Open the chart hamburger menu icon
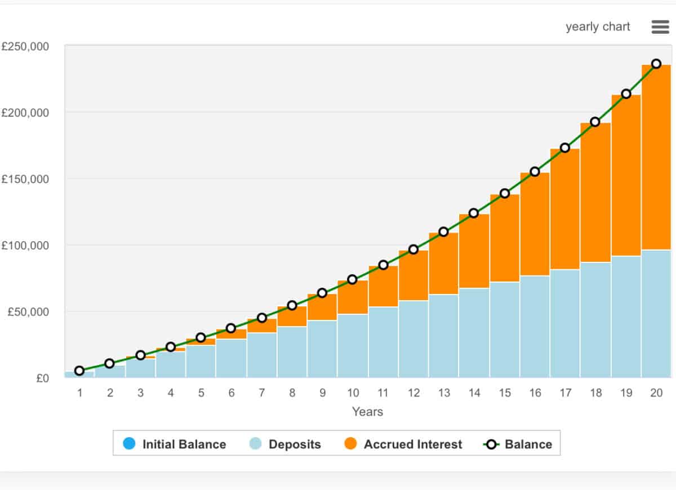Viewport: 676px width, 490px height. [x=660, y=27]
